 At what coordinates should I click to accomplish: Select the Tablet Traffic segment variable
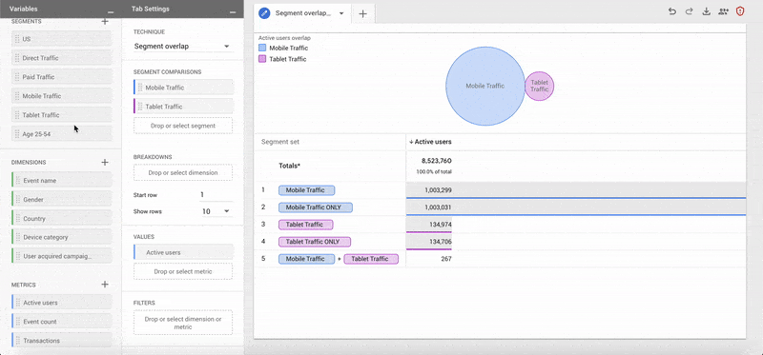coord(62,115)
